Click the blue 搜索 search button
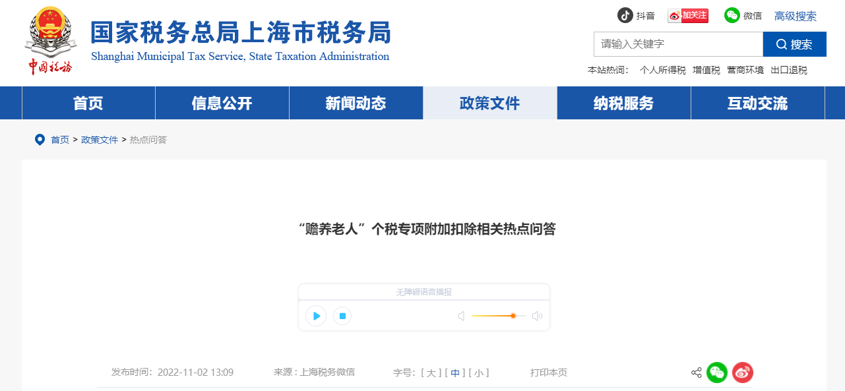Viewport: 845px width, 391px height. tap(795, 44)
